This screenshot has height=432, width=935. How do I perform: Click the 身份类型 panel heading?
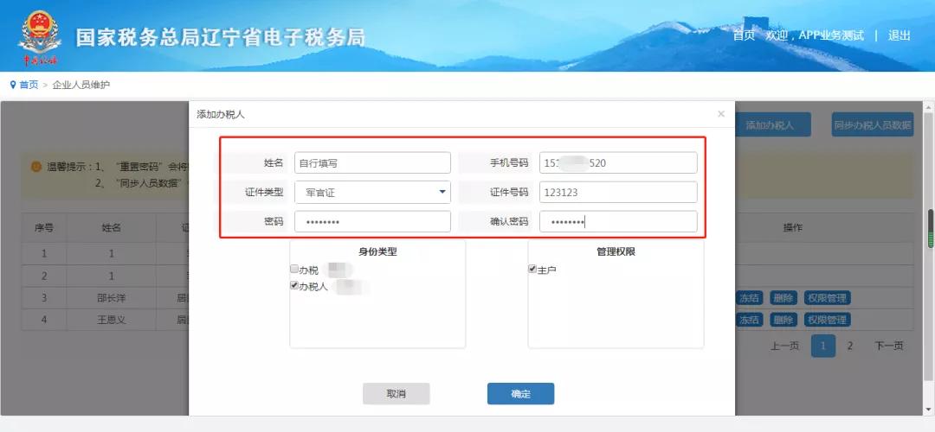click(377, 251)
